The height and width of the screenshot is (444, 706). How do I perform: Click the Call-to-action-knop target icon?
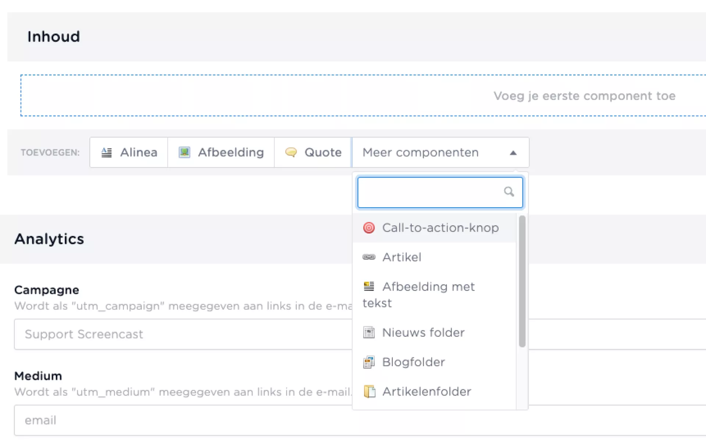pos(369,228)
